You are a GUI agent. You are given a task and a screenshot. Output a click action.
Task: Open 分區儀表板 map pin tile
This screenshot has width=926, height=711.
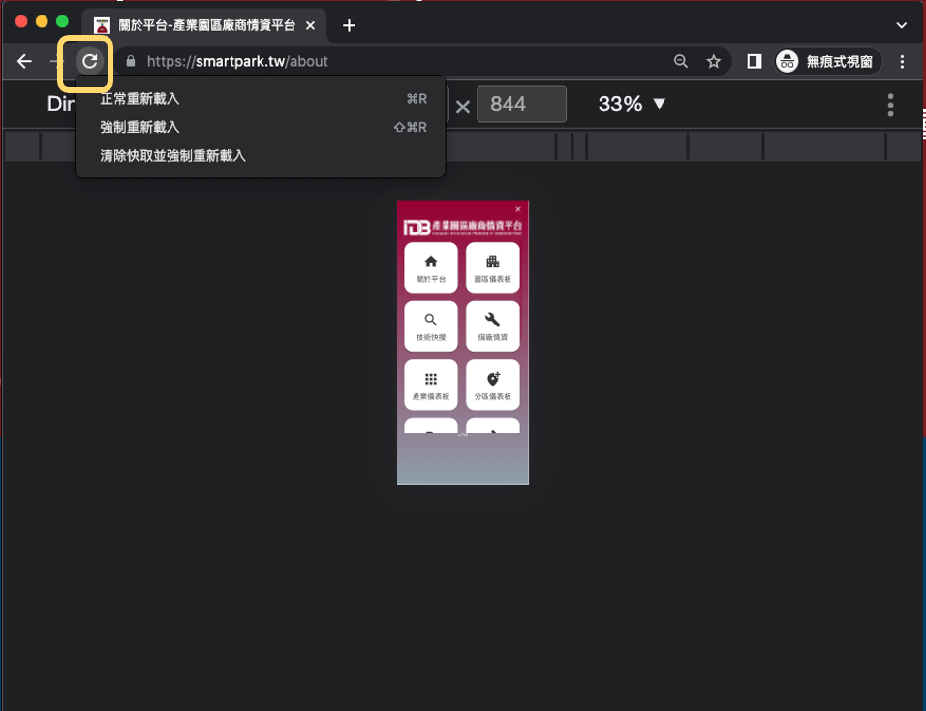point(492,385)
